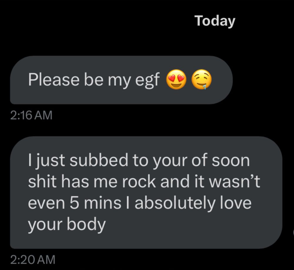This screenshot has height=270, width=294.
Task: Tap the Today date header
Action: tap(215, 21)
